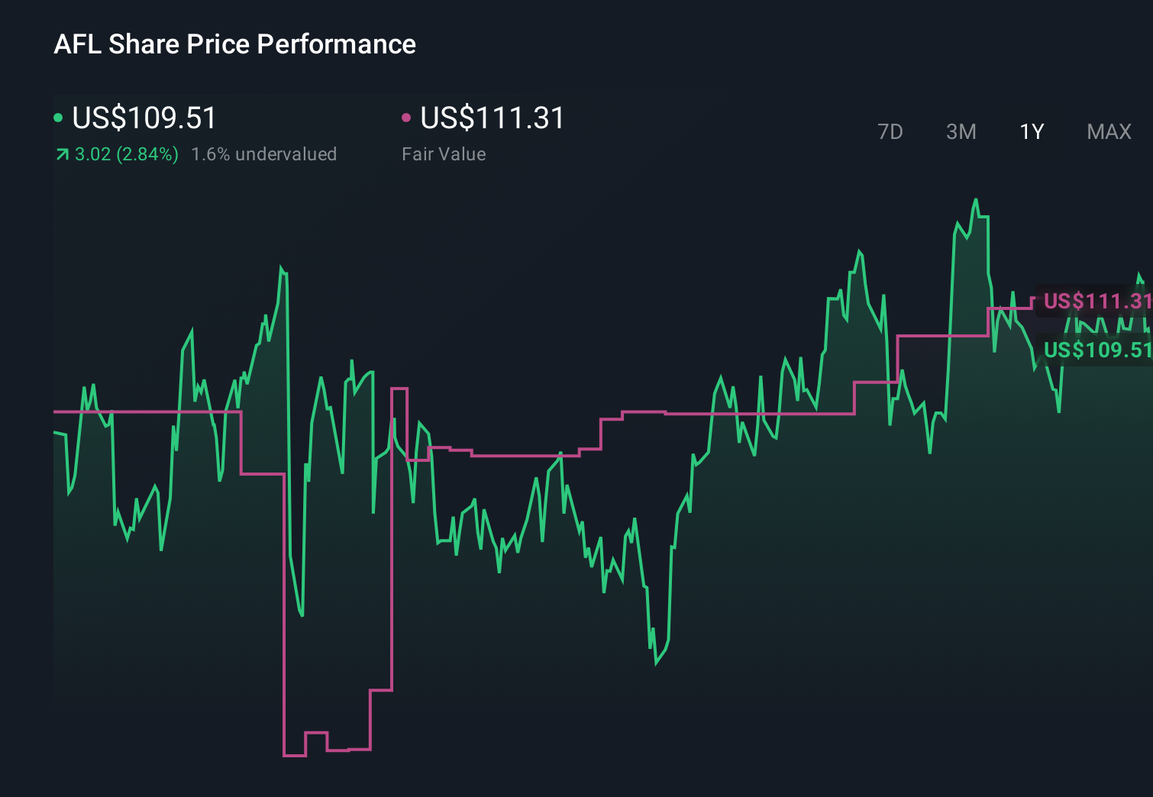This screenshot has height=797, width=1153.
Task: Click the pink Fair Value legend dot
Action: point(406,117)
